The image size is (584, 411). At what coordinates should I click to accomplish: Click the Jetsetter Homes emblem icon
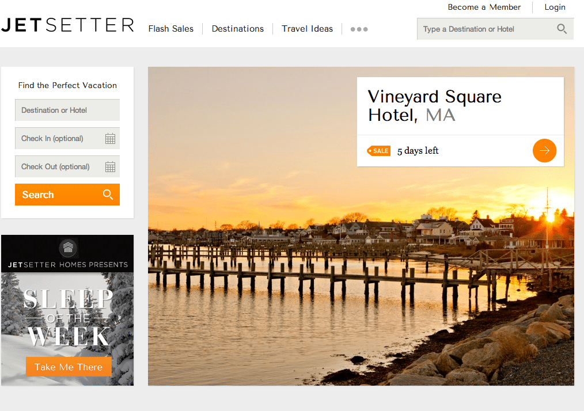(x=68, y=248)
